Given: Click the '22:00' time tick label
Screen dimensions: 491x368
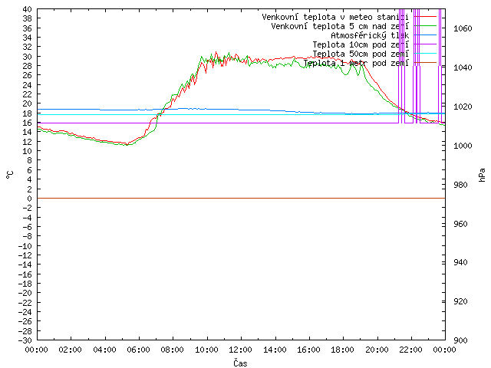Looking at the screenshot, I should tap(411, 350).
